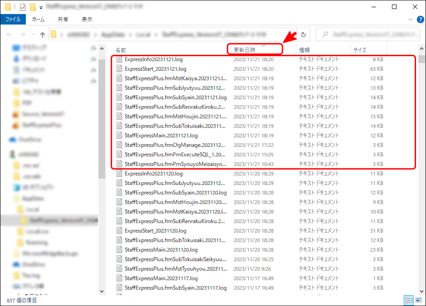The image size is (426, 306).
Task: Click file icon of StaffExpressMain.20231117.log
Action: [x=119, y=278]
